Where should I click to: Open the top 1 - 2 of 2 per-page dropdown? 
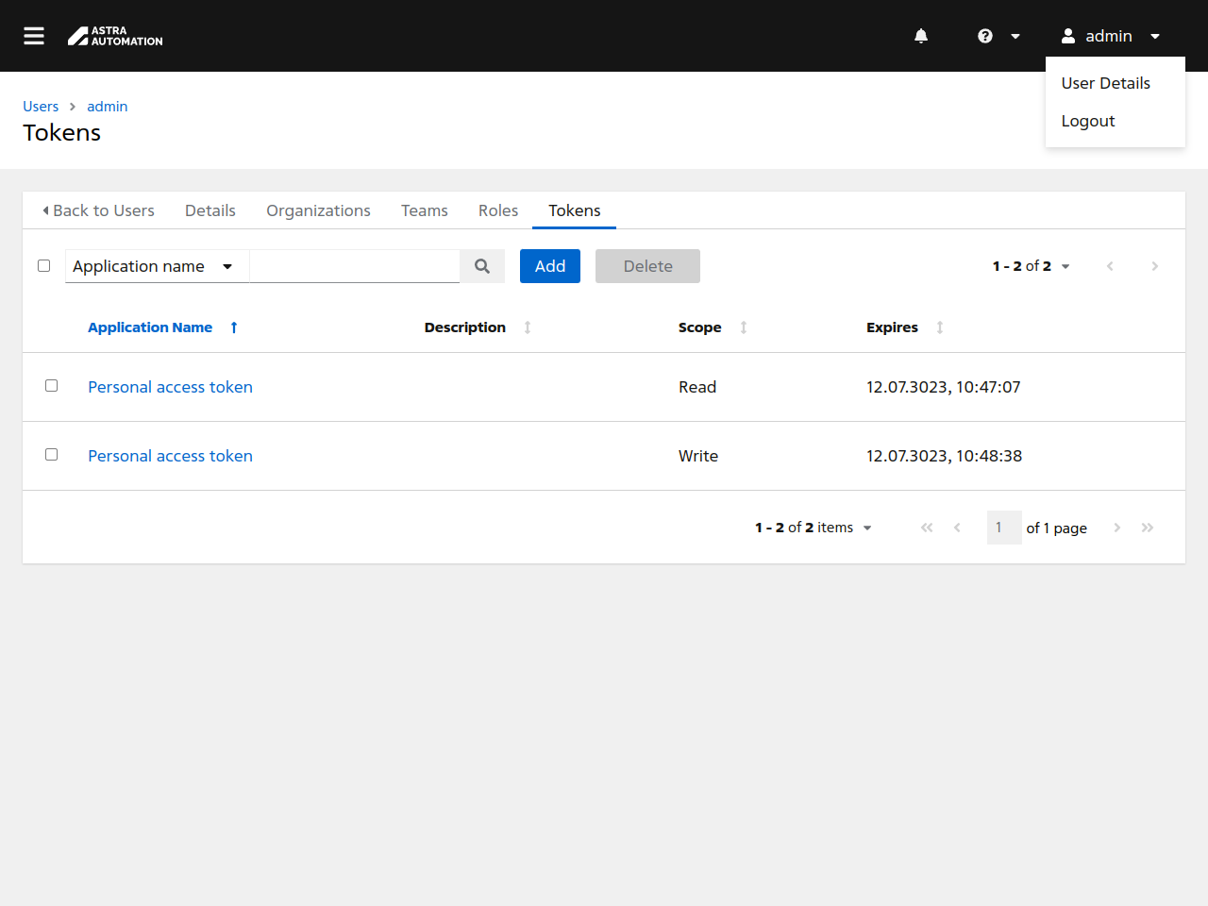point(1031,266)
